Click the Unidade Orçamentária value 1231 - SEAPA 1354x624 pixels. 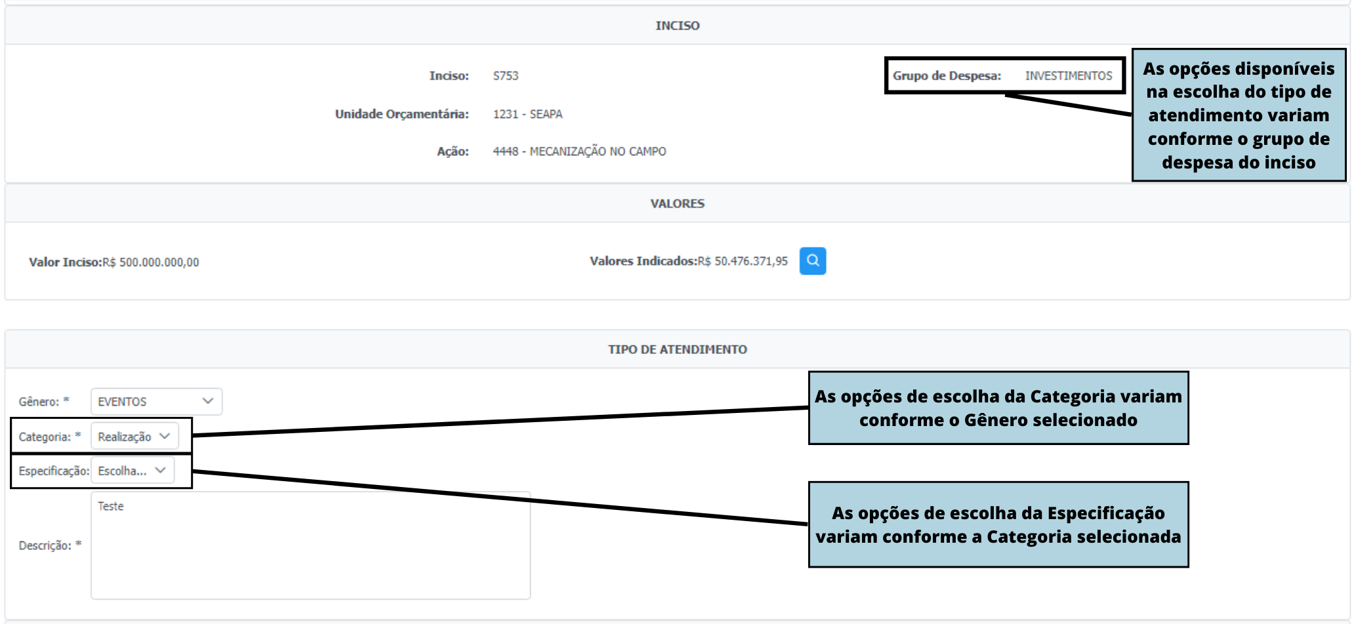(527, 114)
